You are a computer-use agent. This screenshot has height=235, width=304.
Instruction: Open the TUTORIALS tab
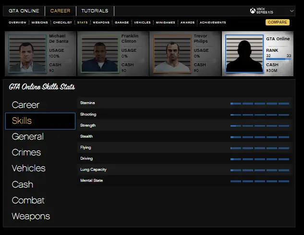(95, 11)
